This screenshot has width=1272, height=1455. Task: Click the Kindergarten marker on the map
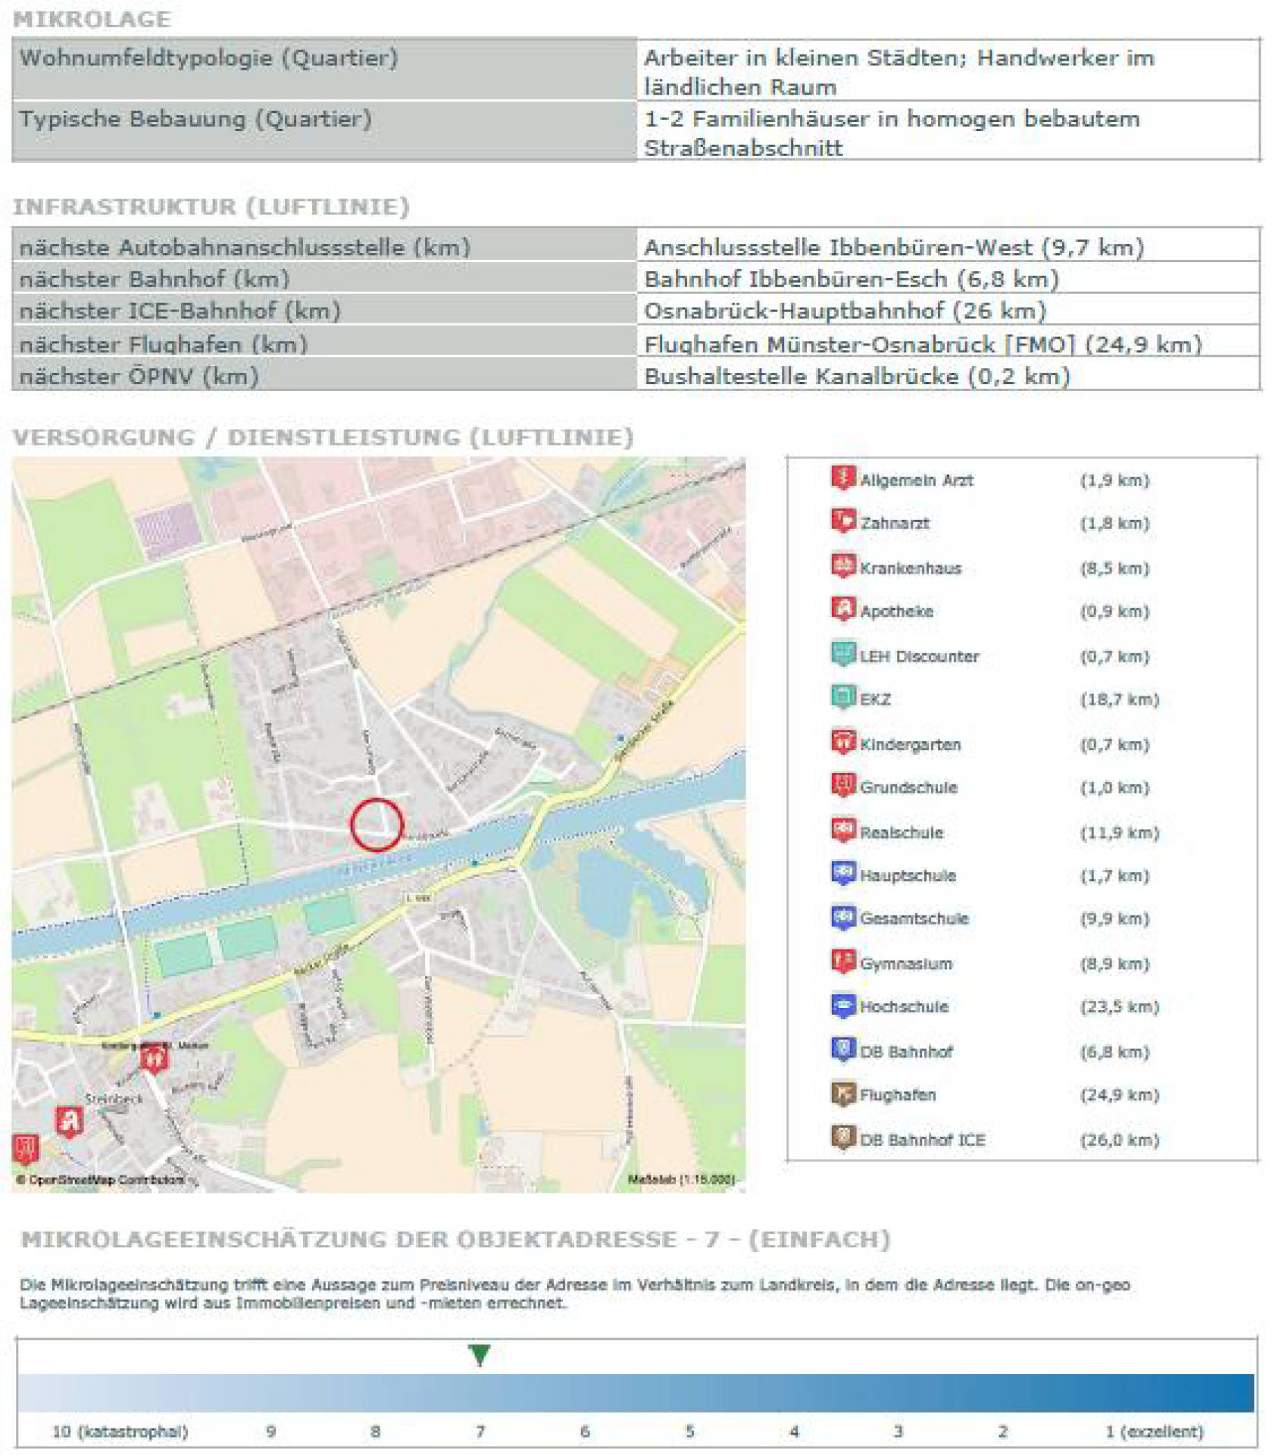pos(154,1059)
